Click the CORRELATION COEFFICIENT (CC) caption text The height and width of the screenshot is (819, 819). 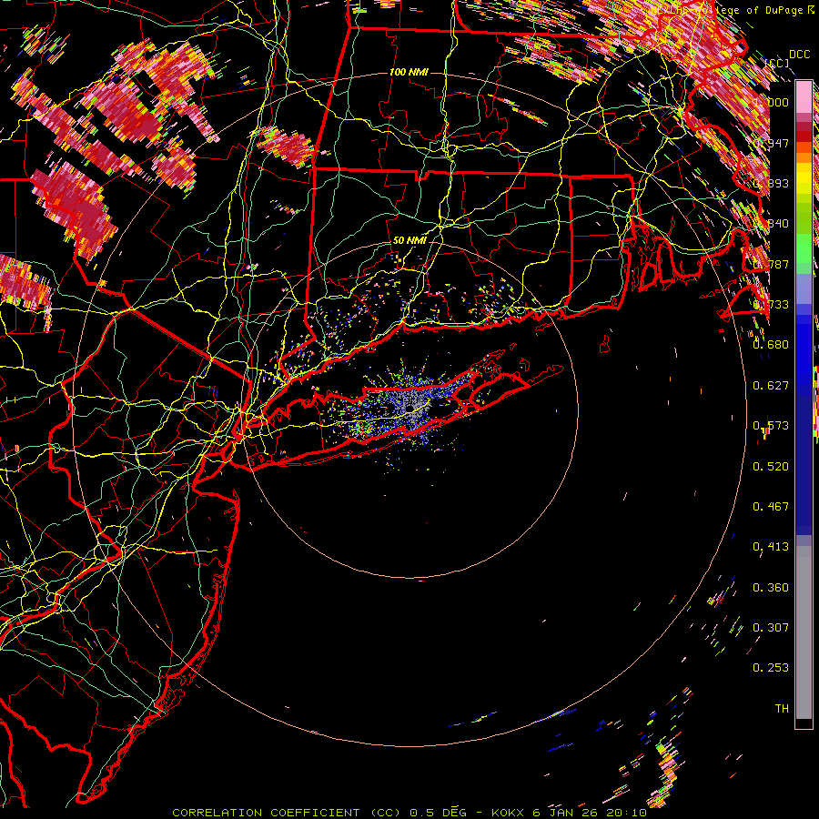pos(287,813)
